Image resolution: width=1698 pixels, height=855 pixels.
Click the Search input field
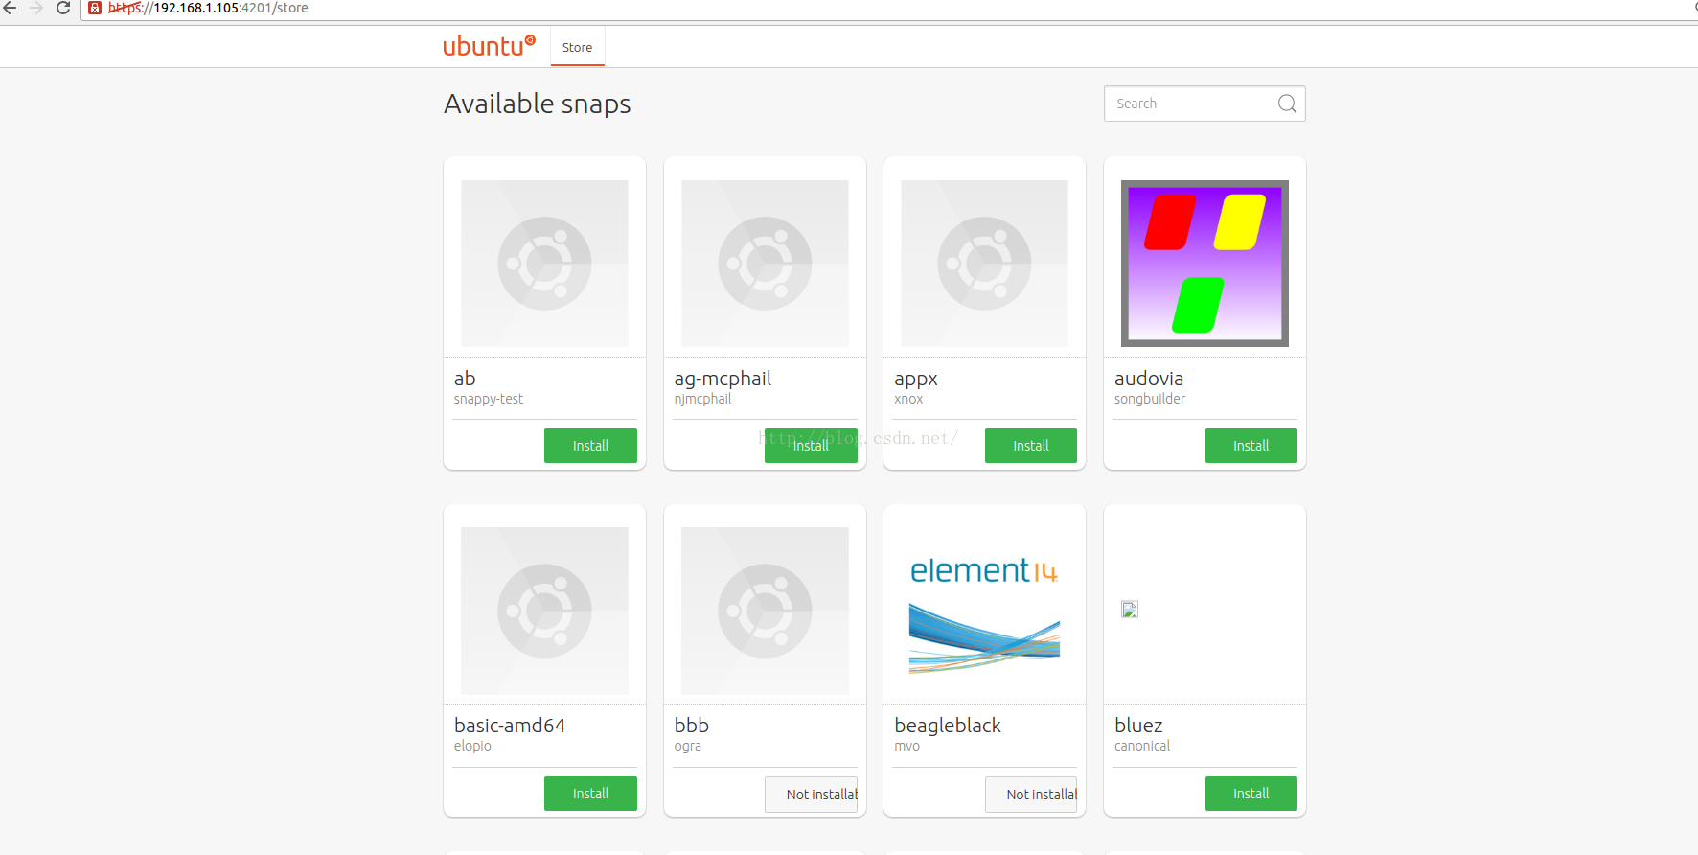[1205, 104]
